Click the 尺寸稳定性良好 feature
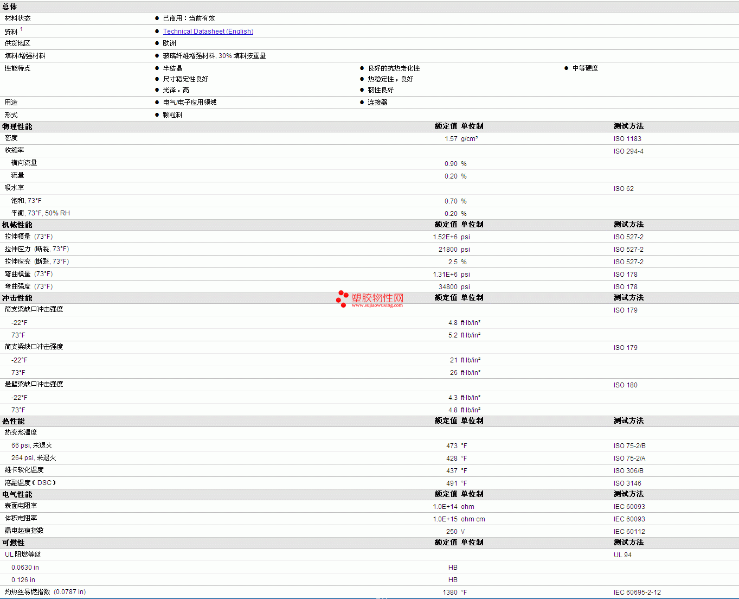 click(x=185, y=79)
